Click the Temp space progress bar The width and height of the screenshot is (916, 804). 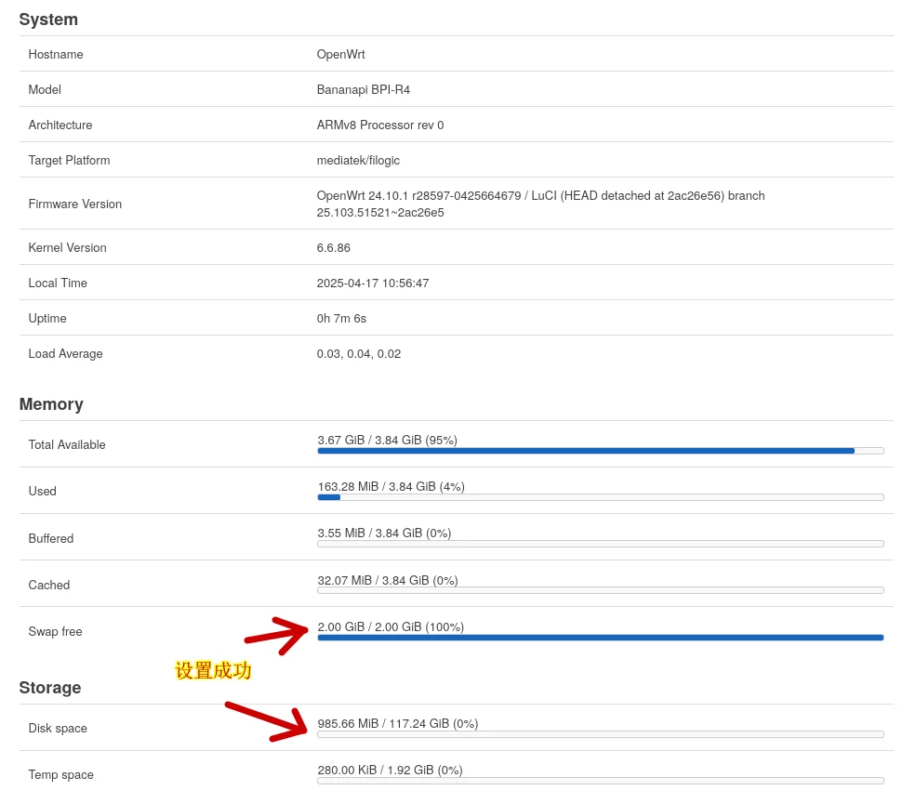(x=601, y=781)
